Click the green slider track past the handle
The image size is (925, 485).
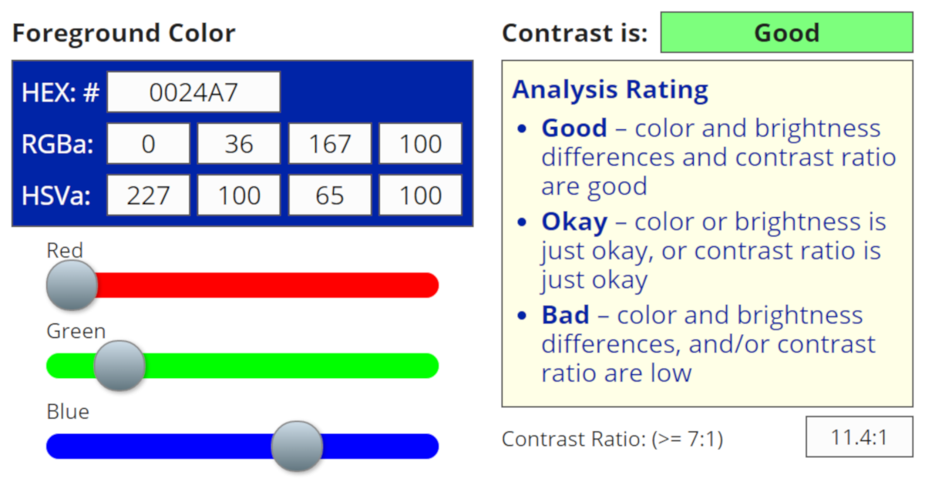coord(293,366)
